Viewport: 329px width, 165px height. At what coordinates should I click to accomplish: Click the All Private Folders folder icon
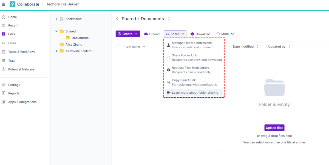click(x=62, y=51)
